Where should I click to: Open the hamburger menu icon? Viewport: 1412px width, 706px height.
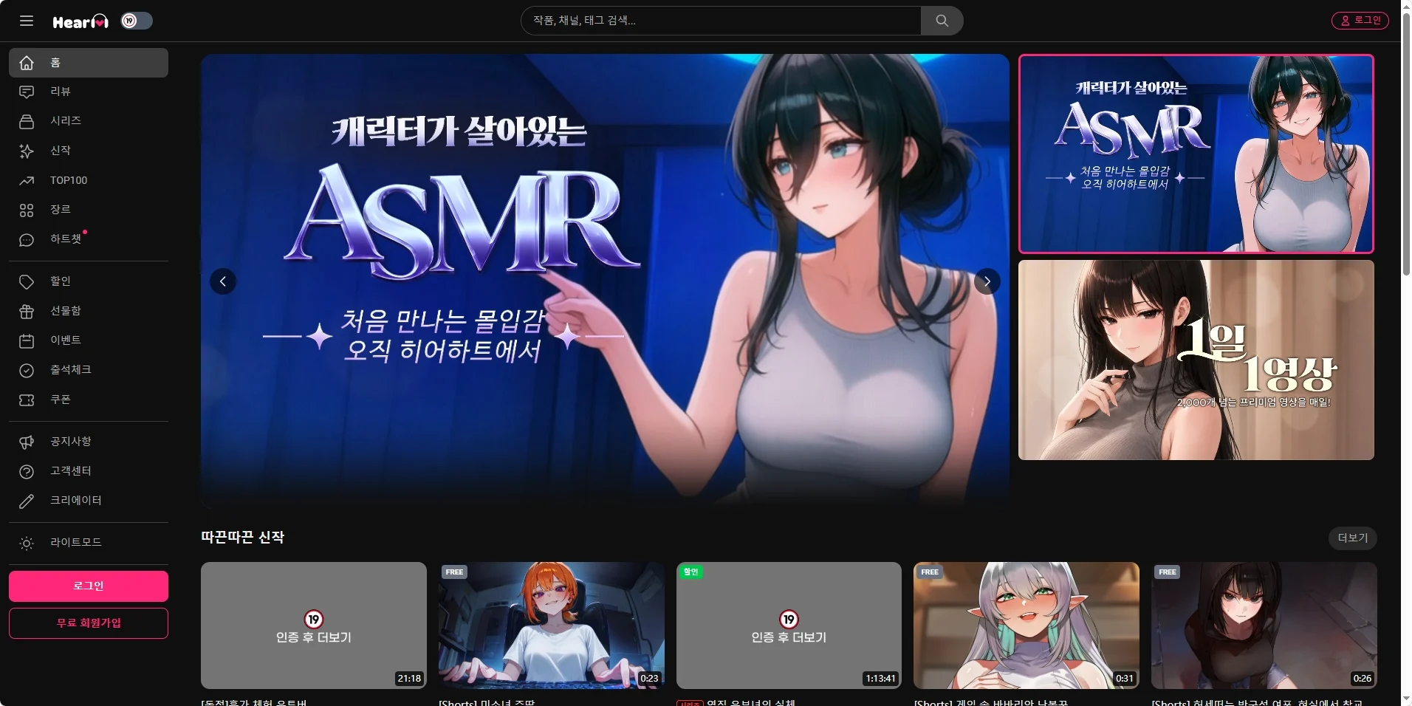27,21
